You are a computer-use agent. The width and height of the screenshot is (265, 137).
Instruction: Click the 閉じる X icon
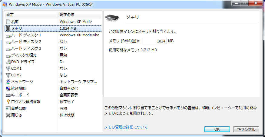[8, 115]
